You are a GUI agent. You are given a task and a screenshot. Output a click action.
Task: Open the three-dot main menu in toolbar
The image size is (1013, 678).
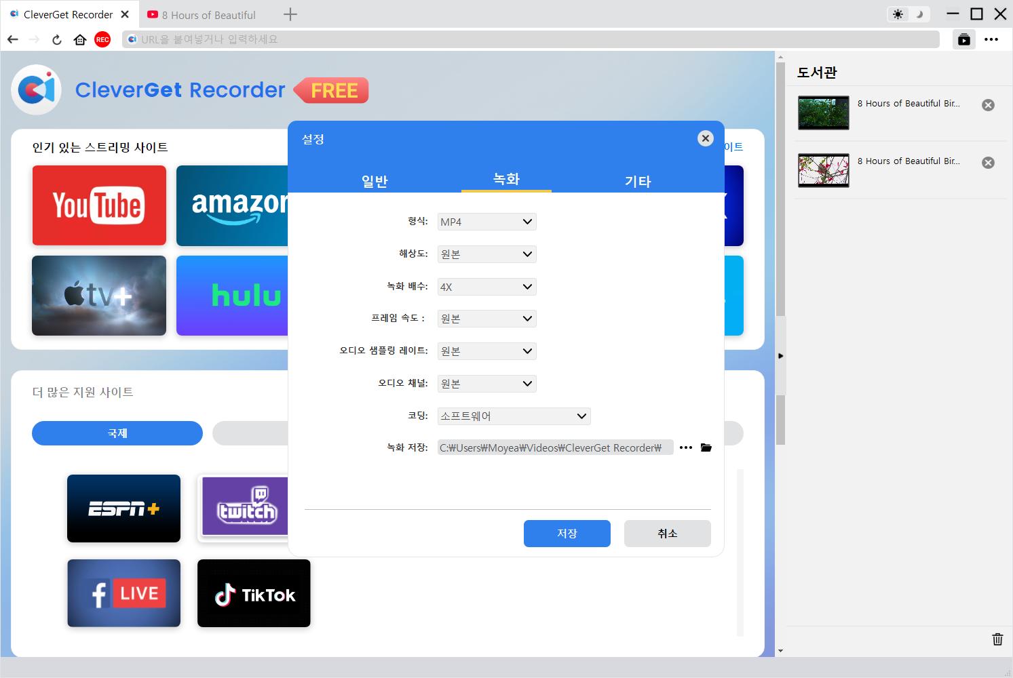click(991, 39)
